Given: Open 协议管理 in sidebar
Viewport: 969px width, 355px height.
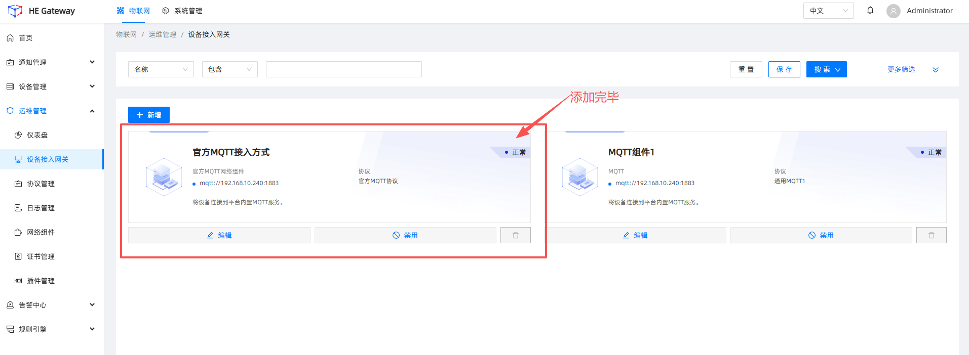Looking at the screenshot, I should (x=52, y=184).
